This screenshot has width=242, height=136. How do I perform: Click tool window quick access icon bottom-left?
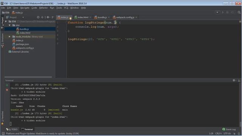(x=3, y=133)
